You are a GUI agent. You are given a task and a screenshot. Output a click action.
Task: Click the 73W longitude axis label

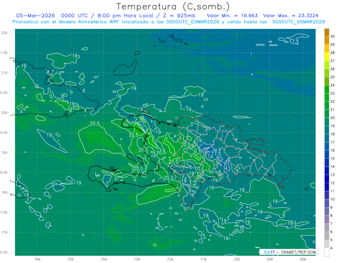point(137,259)
